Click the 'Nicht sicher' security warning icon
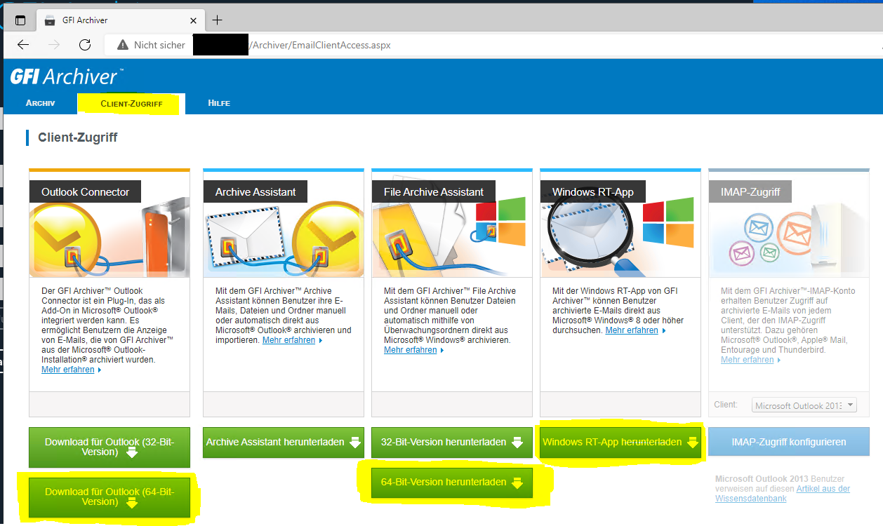The image size is (883, 526). point(123,45)
